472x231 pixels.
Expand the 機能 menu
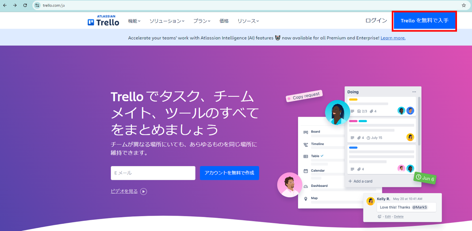click(x=134, y=21)
